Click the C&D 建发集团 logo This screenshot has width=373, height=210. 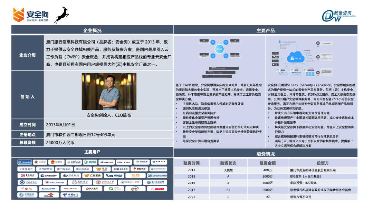(121, 169)
